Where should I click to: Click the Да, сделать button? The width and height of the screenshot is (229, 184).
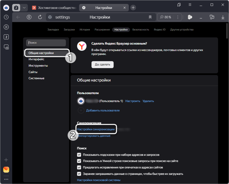tap(102, 64)
